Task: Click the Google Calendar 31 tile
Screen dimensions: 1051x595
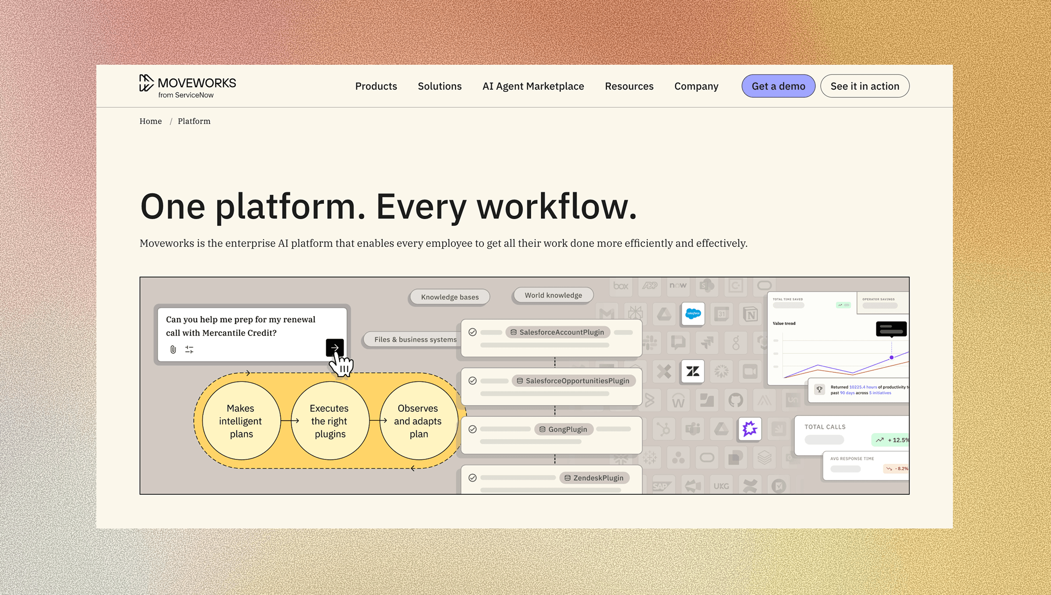Action: (x=722, y=314)
